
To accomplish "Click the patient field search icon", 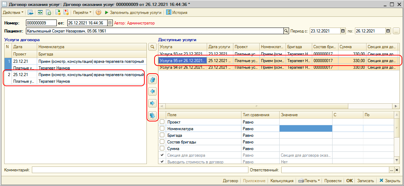I will 286,31.
